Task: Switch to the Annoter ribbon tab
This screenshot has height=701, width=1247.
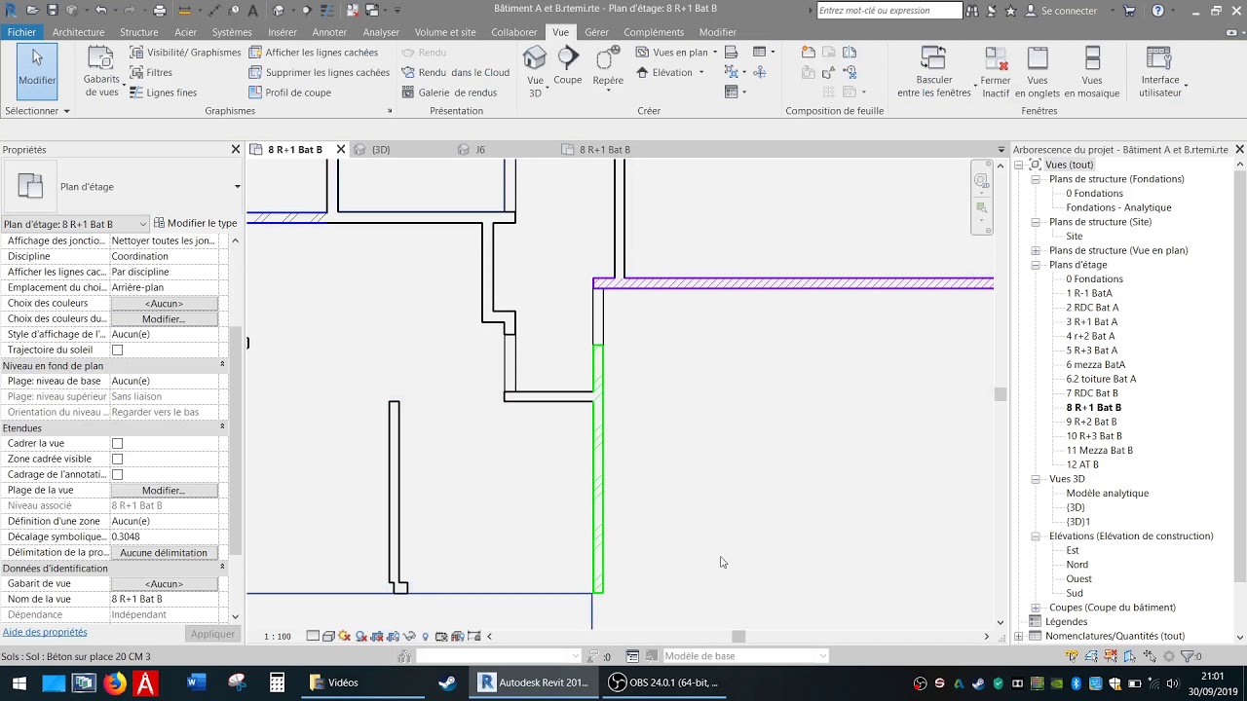Action: 329,32
